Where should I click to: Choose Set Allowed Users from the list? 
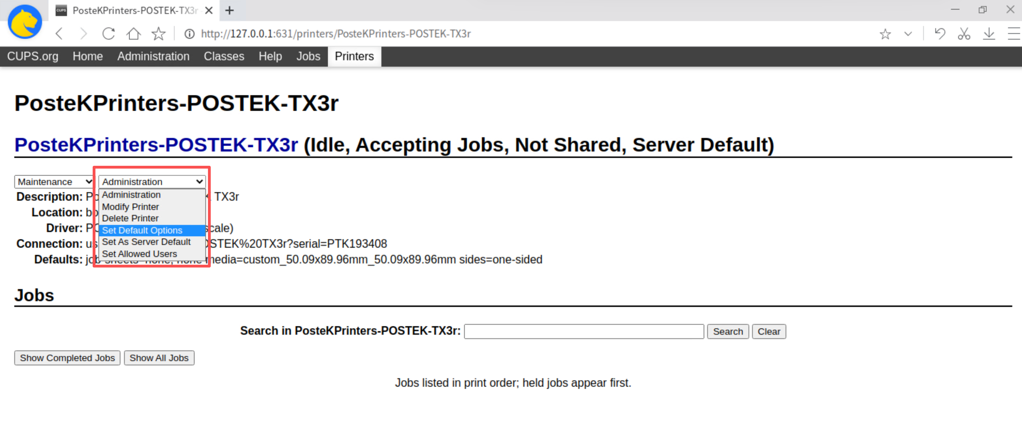click(152, 254)
